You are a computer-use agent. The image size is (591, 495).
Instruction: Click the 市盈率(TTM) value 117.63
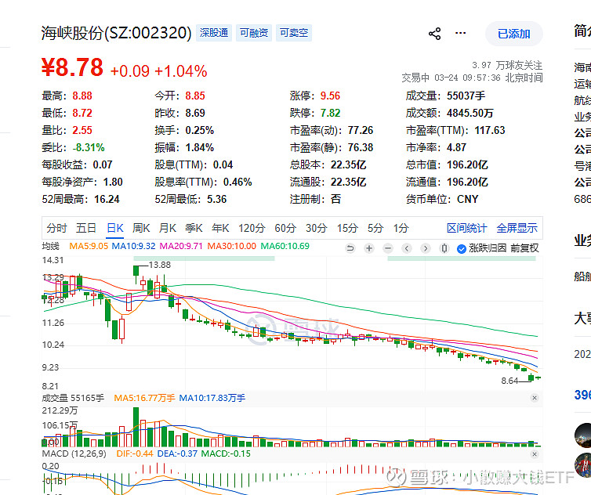[490, 130]
